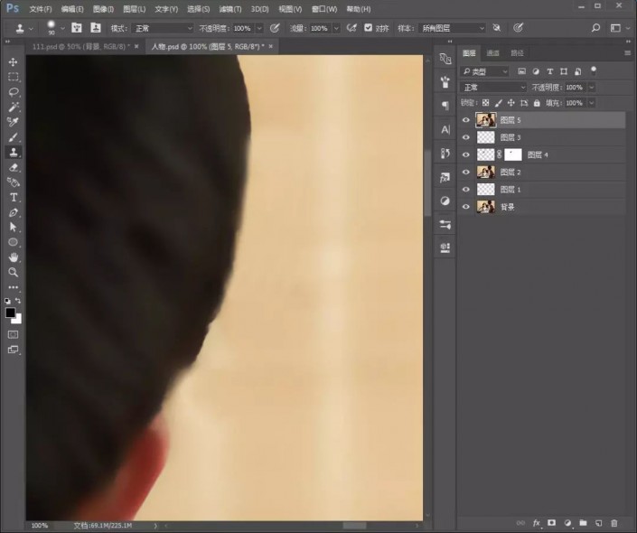Select the Clone Stamp tool in toolbox
The height and width of the screenshot is (533, 637).
[x=13, y=153]
